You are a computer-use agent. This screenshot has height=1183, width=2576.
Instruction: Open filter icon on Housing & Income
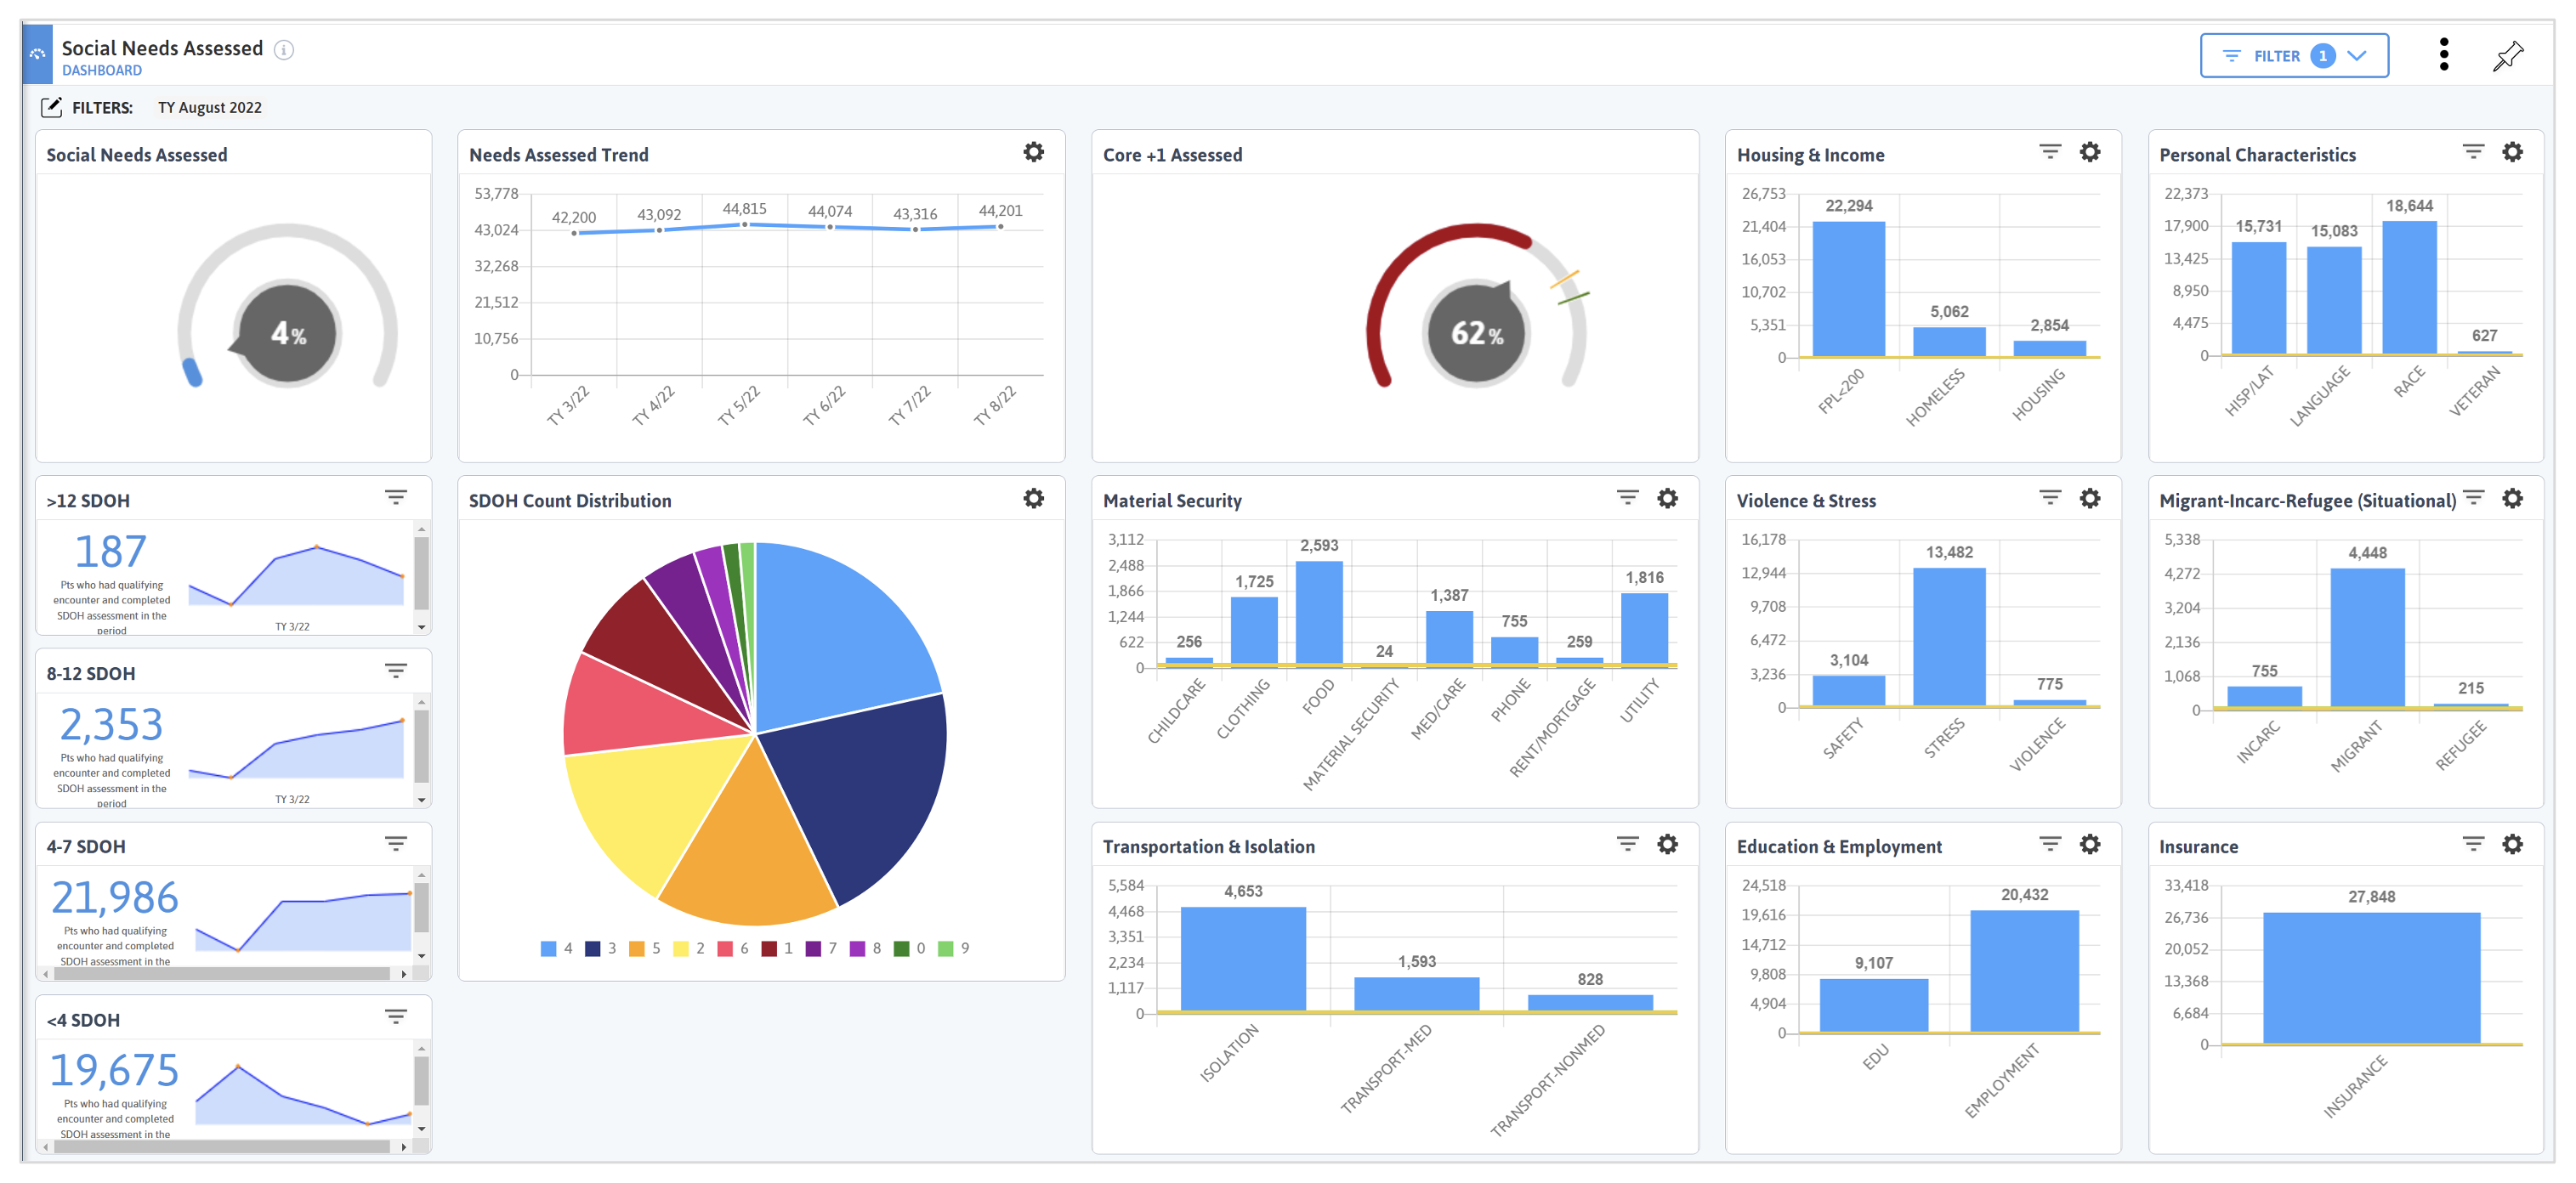(2049, 152)
